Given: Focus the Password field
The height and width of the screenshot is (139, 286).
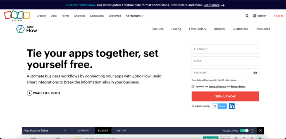Looking at the screenshot, I should (x=225, y=73).
